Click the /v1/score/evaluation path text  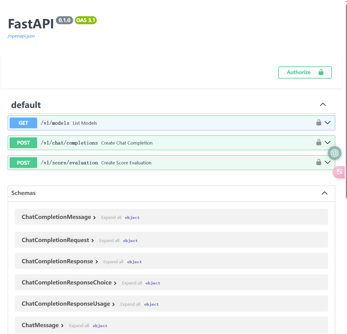click(x=69, y=163)
